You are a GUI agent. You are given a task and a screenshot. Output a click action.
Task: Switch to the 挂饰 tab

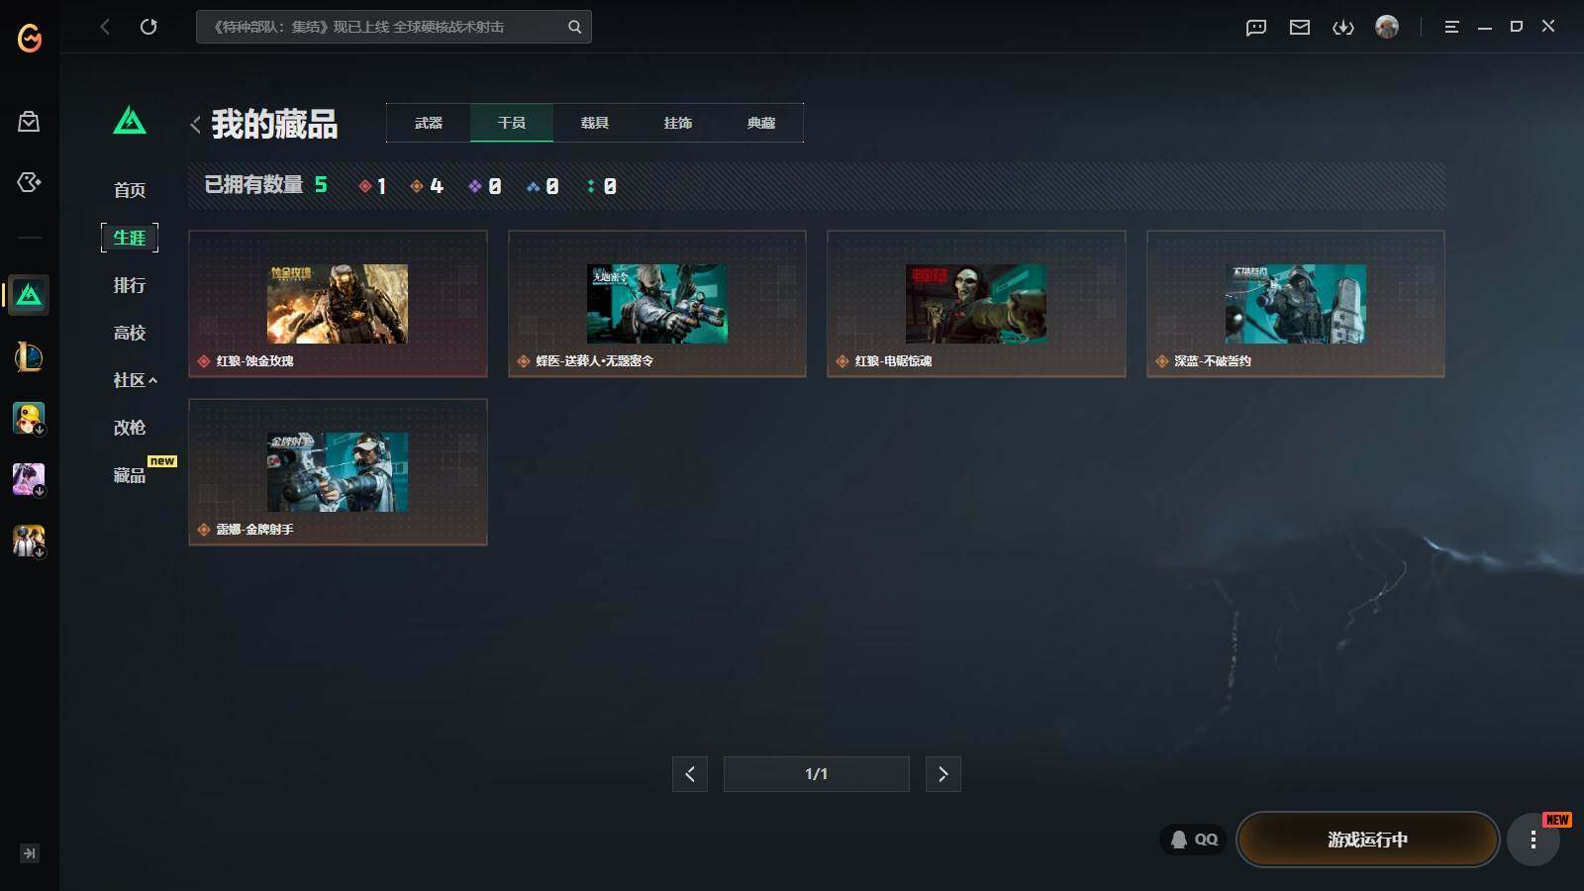click(x=678, y=123)
